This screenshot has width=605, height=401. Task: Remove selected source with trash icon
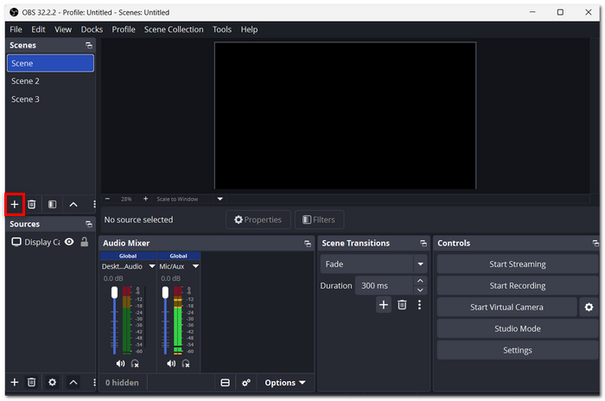[32, 382]
